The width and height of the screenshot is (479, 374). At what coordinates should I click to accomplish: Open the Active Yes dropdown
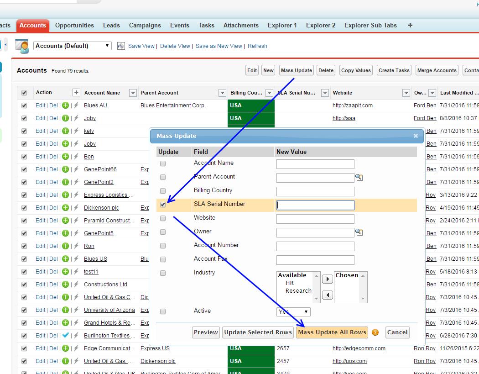(294, 311)
